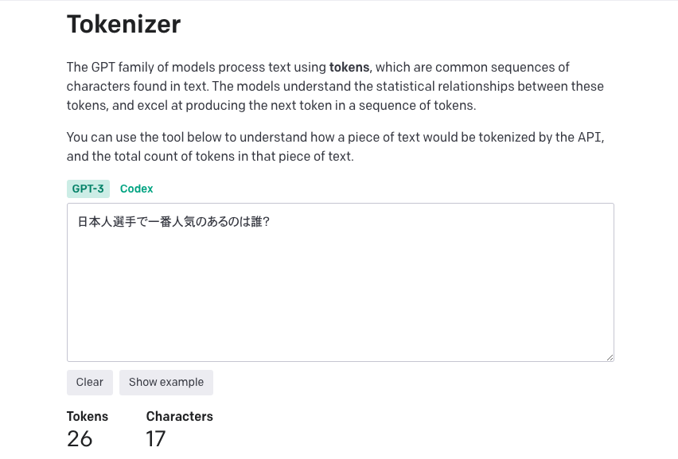Viewport: 678px width, 459px height.
Task: Click the Show example button
Action: [x=166, y=382]
